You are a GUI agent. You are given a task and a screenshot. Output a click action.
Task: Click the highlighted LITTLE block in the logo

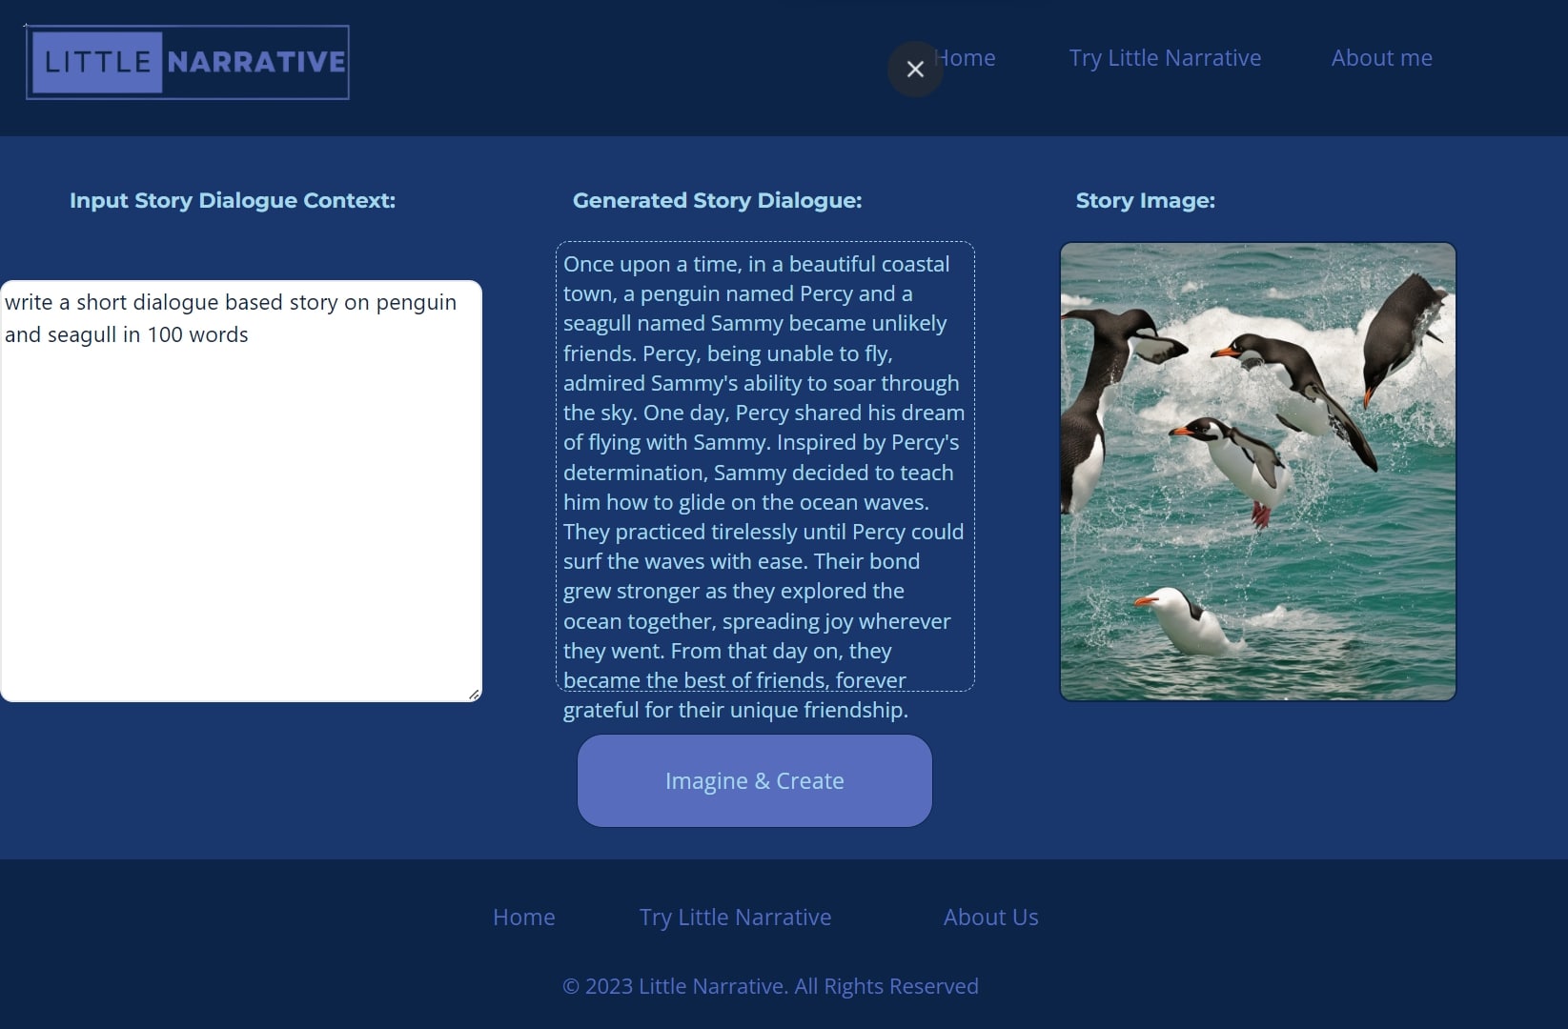coord(97,62)
